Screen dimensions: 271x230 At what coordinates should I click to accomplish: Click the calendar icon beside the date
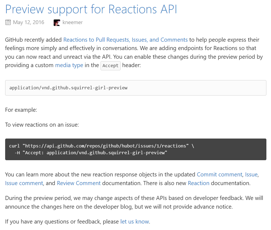pos(8,22)
